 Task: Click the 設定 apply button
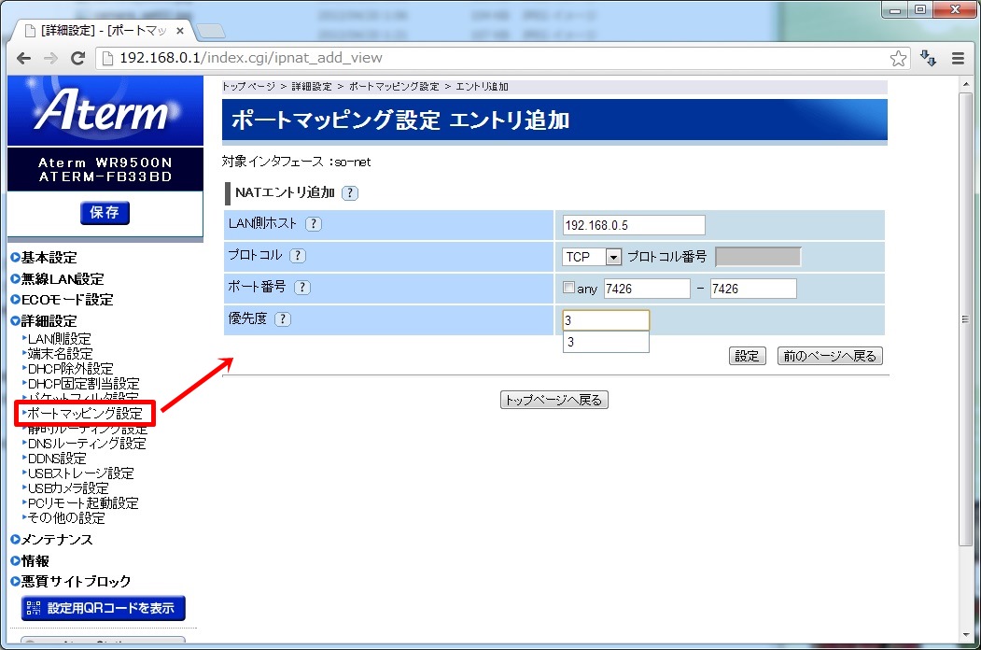click(747, 356)
